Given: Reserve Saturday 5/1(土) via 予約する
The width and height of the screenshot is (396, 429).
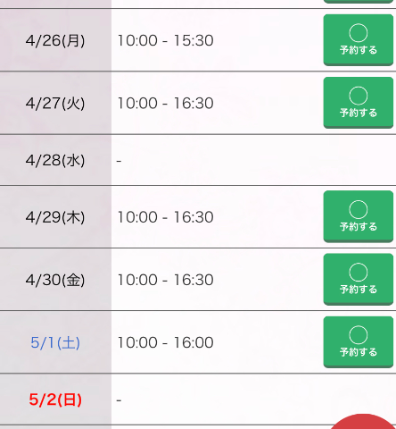Looking at the screenshot, I should [x=359, y=342].
